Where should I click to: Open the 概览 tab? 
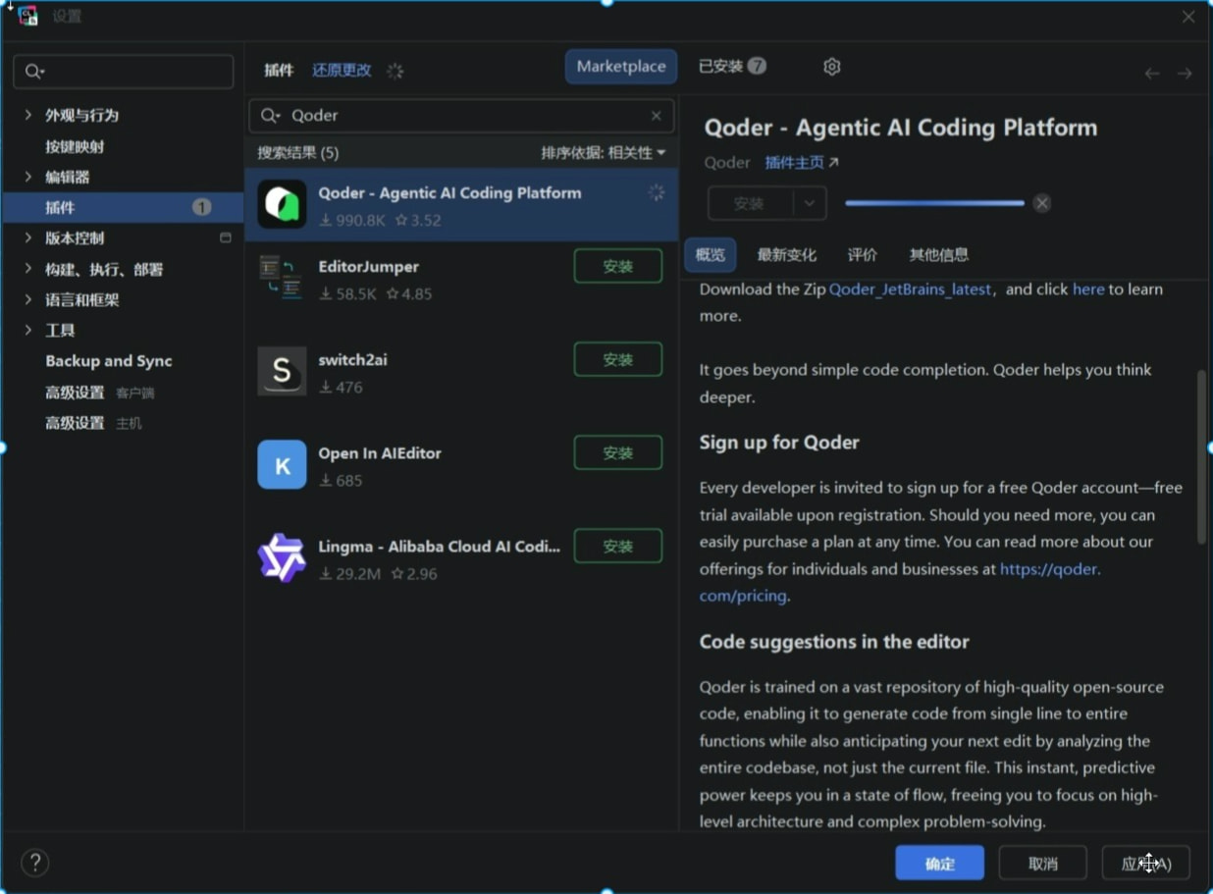(x=710, y=255)
